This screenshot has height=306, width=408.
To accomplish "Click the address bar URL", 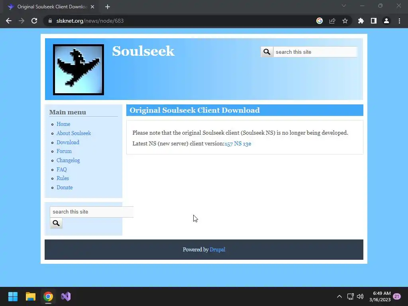I will pos(90,21).
